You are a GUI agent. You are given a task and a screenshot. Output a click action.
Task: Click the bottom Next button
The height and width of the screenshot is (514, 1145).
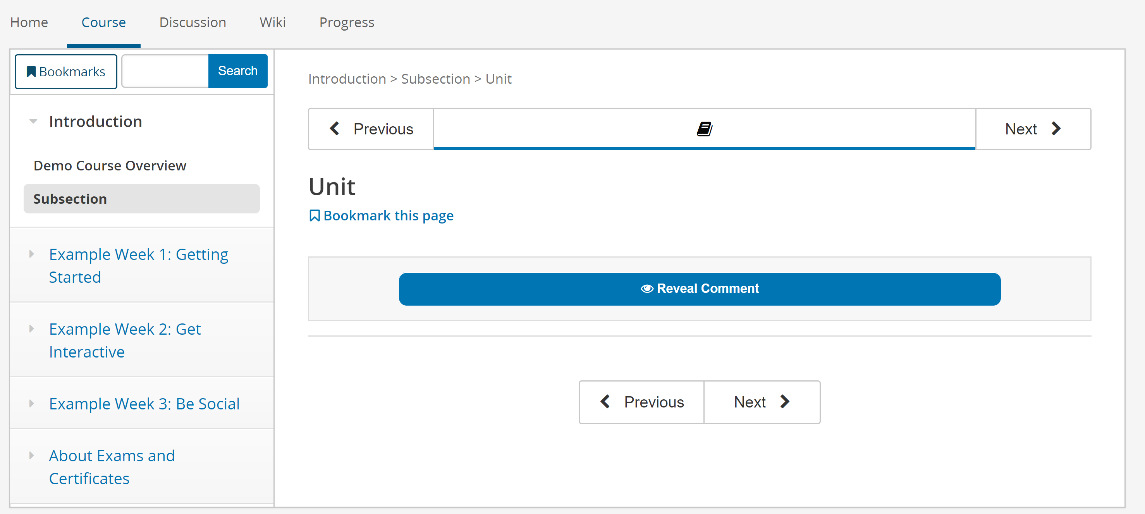coord(762,402)
